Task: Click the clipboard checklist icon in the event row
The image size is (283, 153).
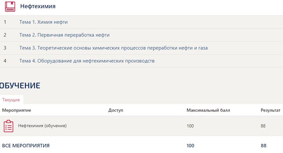Action: [x=9, y=126]
